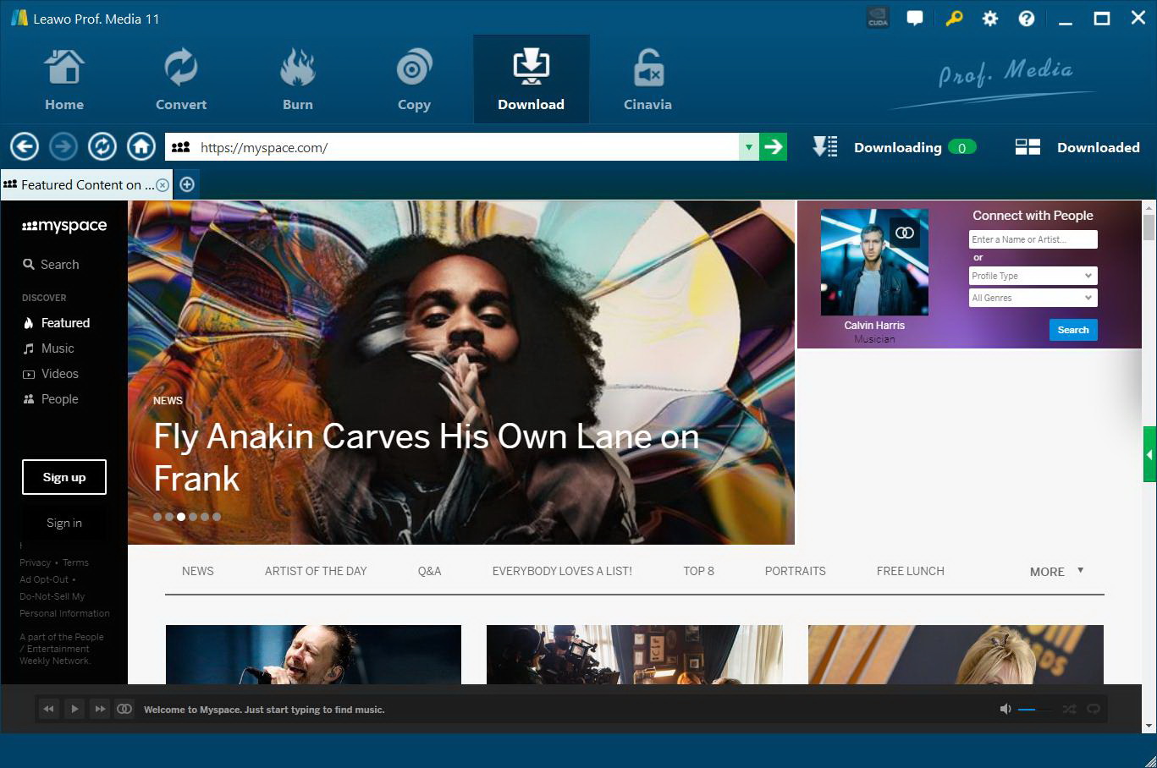
Task: Open the Convert module
Action: coord(180,76)
